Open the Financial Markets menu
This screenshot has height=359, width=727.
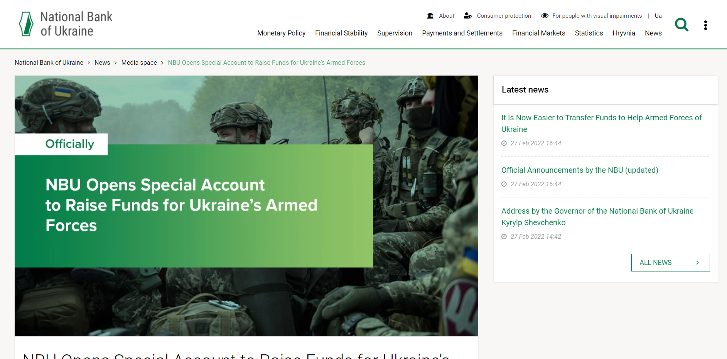click(538, 33)
